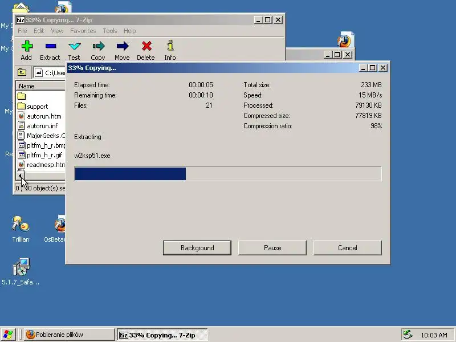This screenshot has height=342, width=456.
Task: Pause the copying operation
Action: point(272,248)
